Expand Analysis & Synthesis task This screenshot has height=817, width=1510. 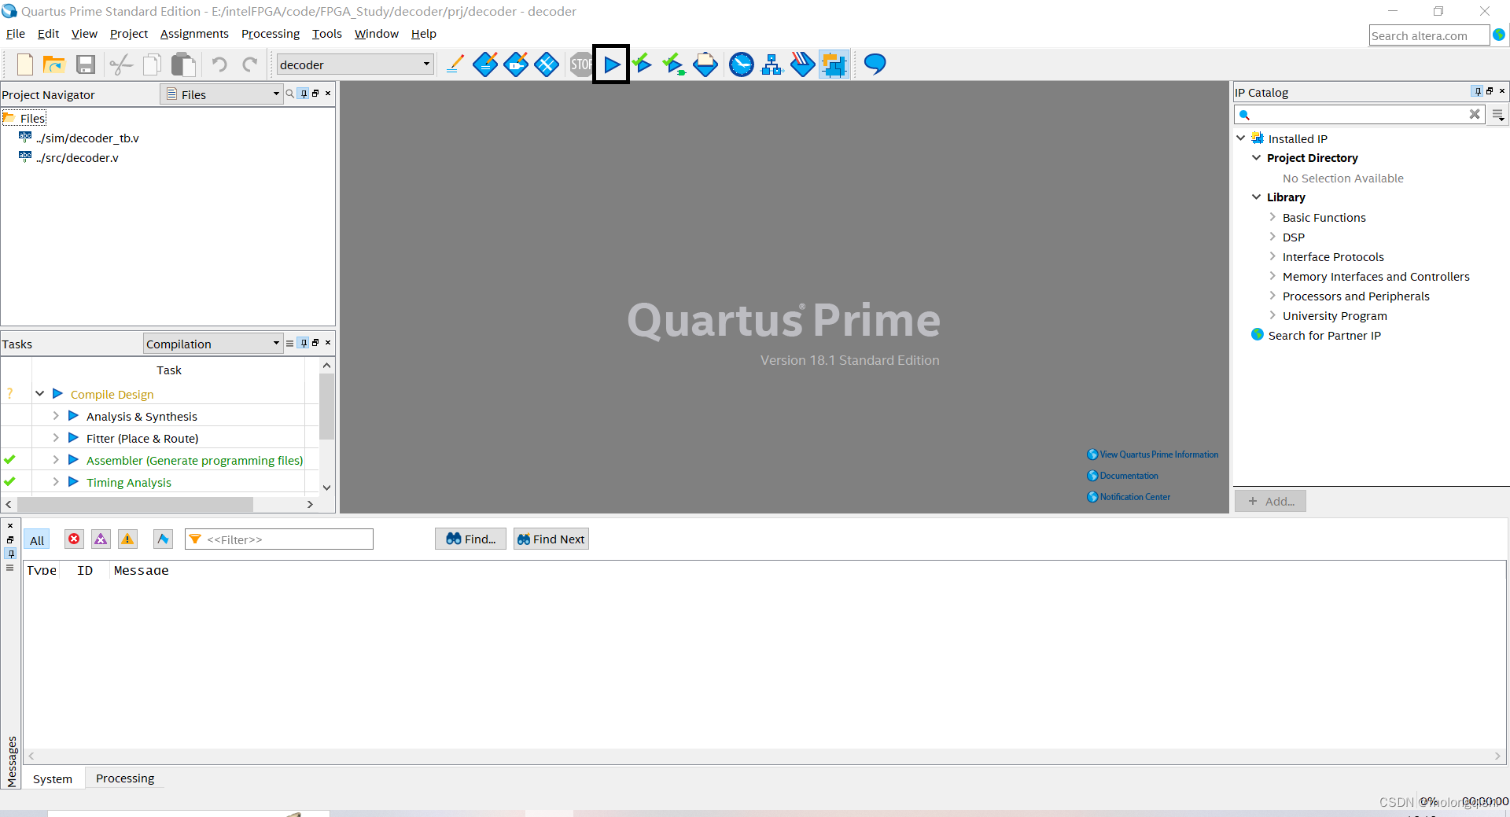tap(56, 415)
